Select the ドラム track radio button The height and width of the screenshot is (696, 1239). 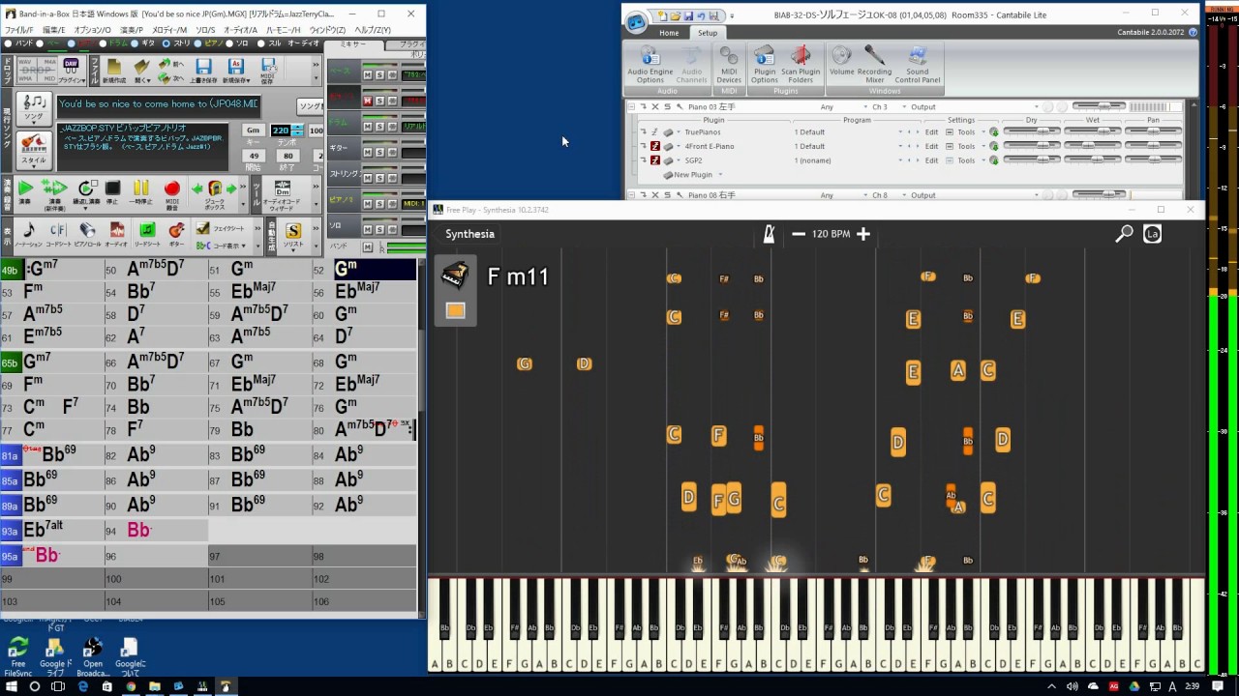pos(104,43)
